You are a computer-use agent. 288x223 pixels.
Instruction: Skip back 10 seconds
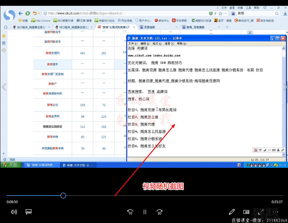[x=130, y=212]
